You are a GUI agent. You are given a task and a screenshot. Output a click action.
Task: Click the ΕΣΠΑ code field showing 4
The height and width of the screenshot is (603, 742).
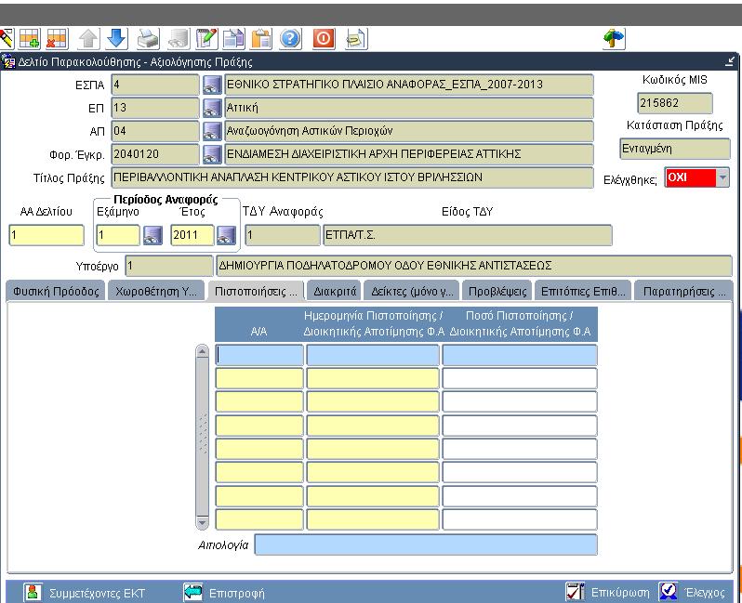click(x=155, y=85)
